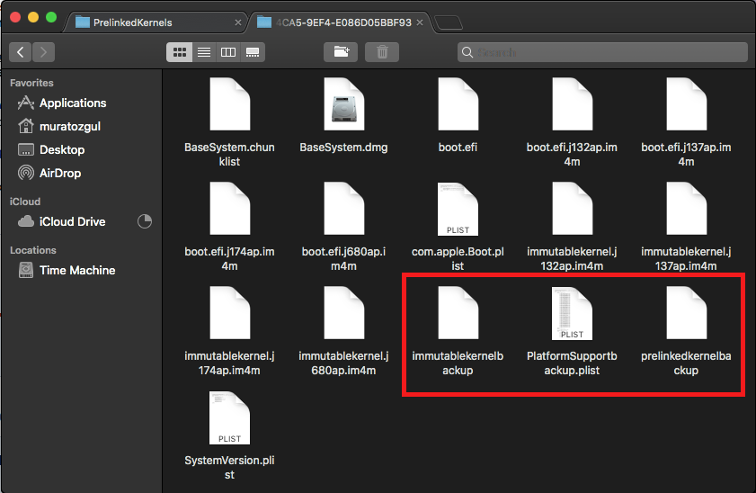Click the com.apple.Boot.plist name label

tap(458, 258)
